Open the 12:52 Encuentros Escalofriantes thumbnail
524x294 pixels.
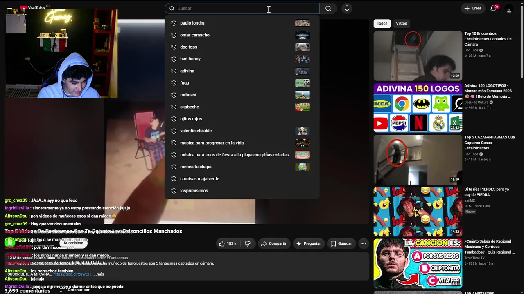[x=418, y=56]
